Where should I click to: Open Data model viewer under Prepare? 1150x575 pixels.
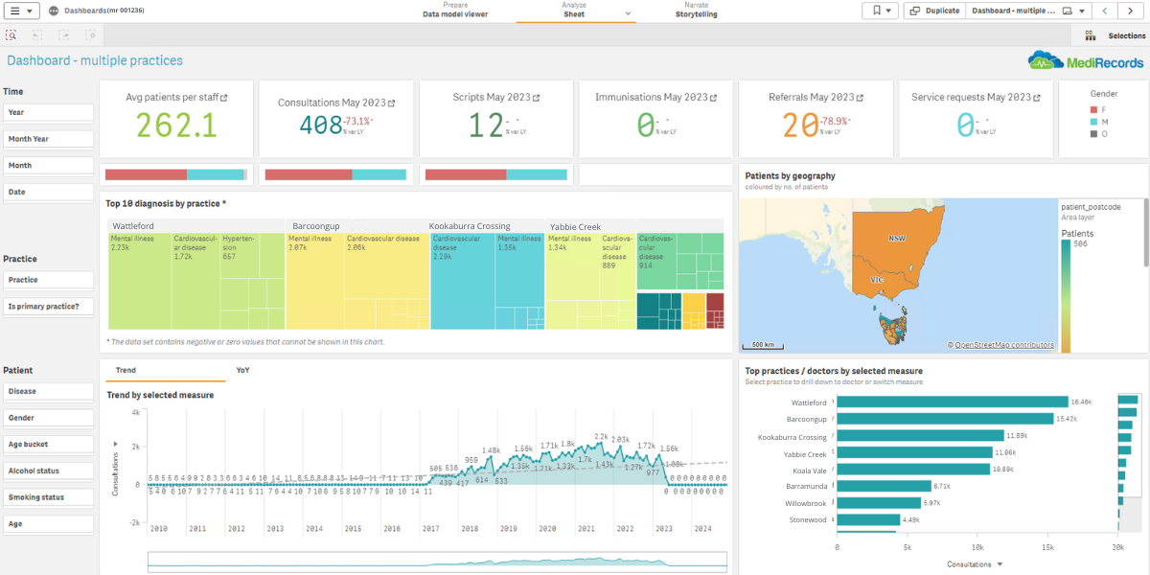(454, 13)
